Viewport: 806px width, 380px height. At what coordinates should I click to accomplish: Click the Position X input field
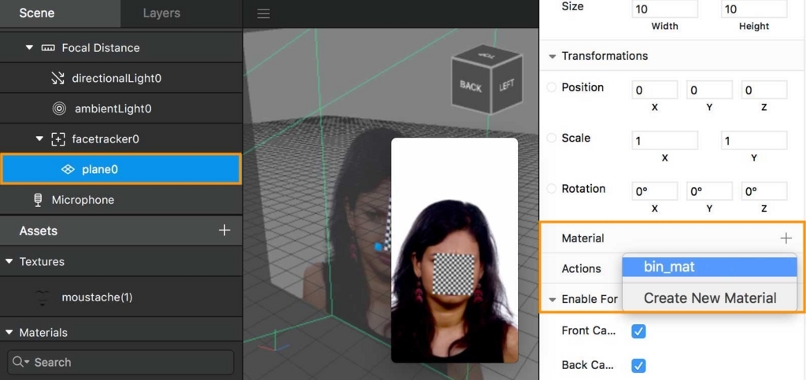pos(654,90)
